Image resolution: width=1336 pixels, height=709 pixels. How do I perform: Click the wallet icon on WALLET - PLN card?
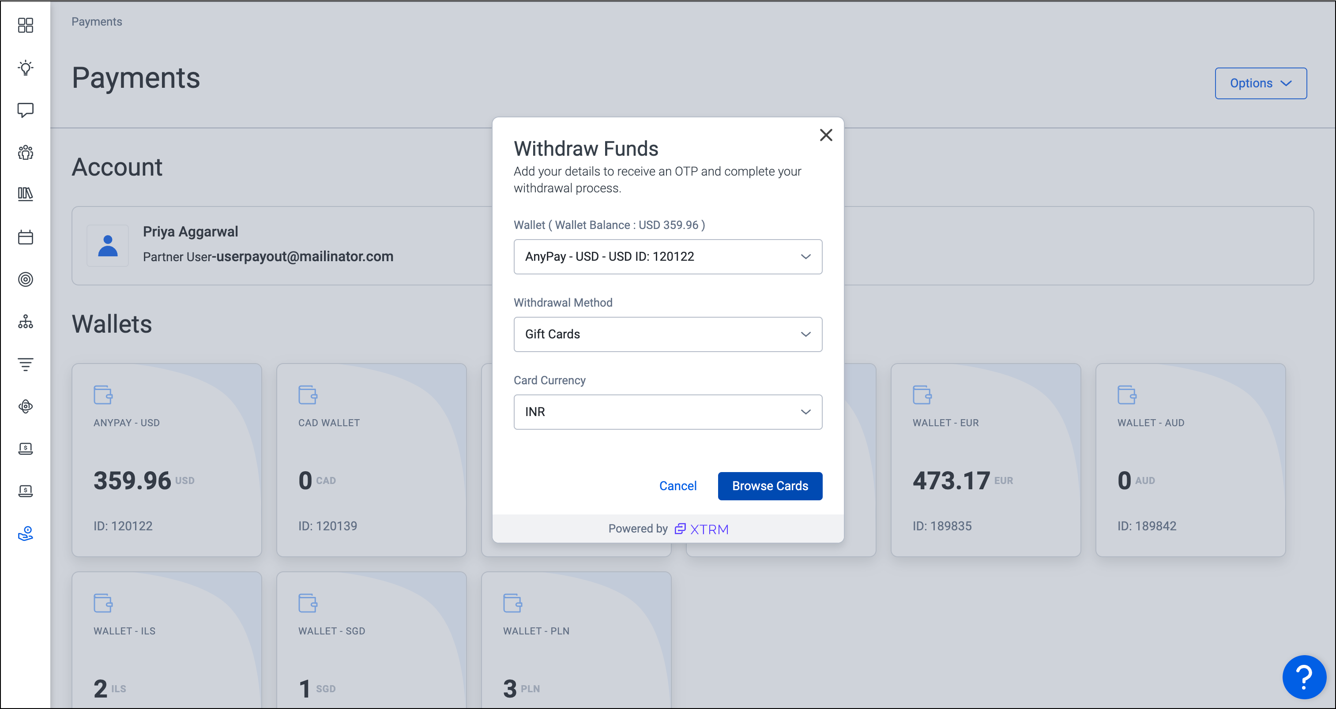pyautogui.click(x=512, y=603)
